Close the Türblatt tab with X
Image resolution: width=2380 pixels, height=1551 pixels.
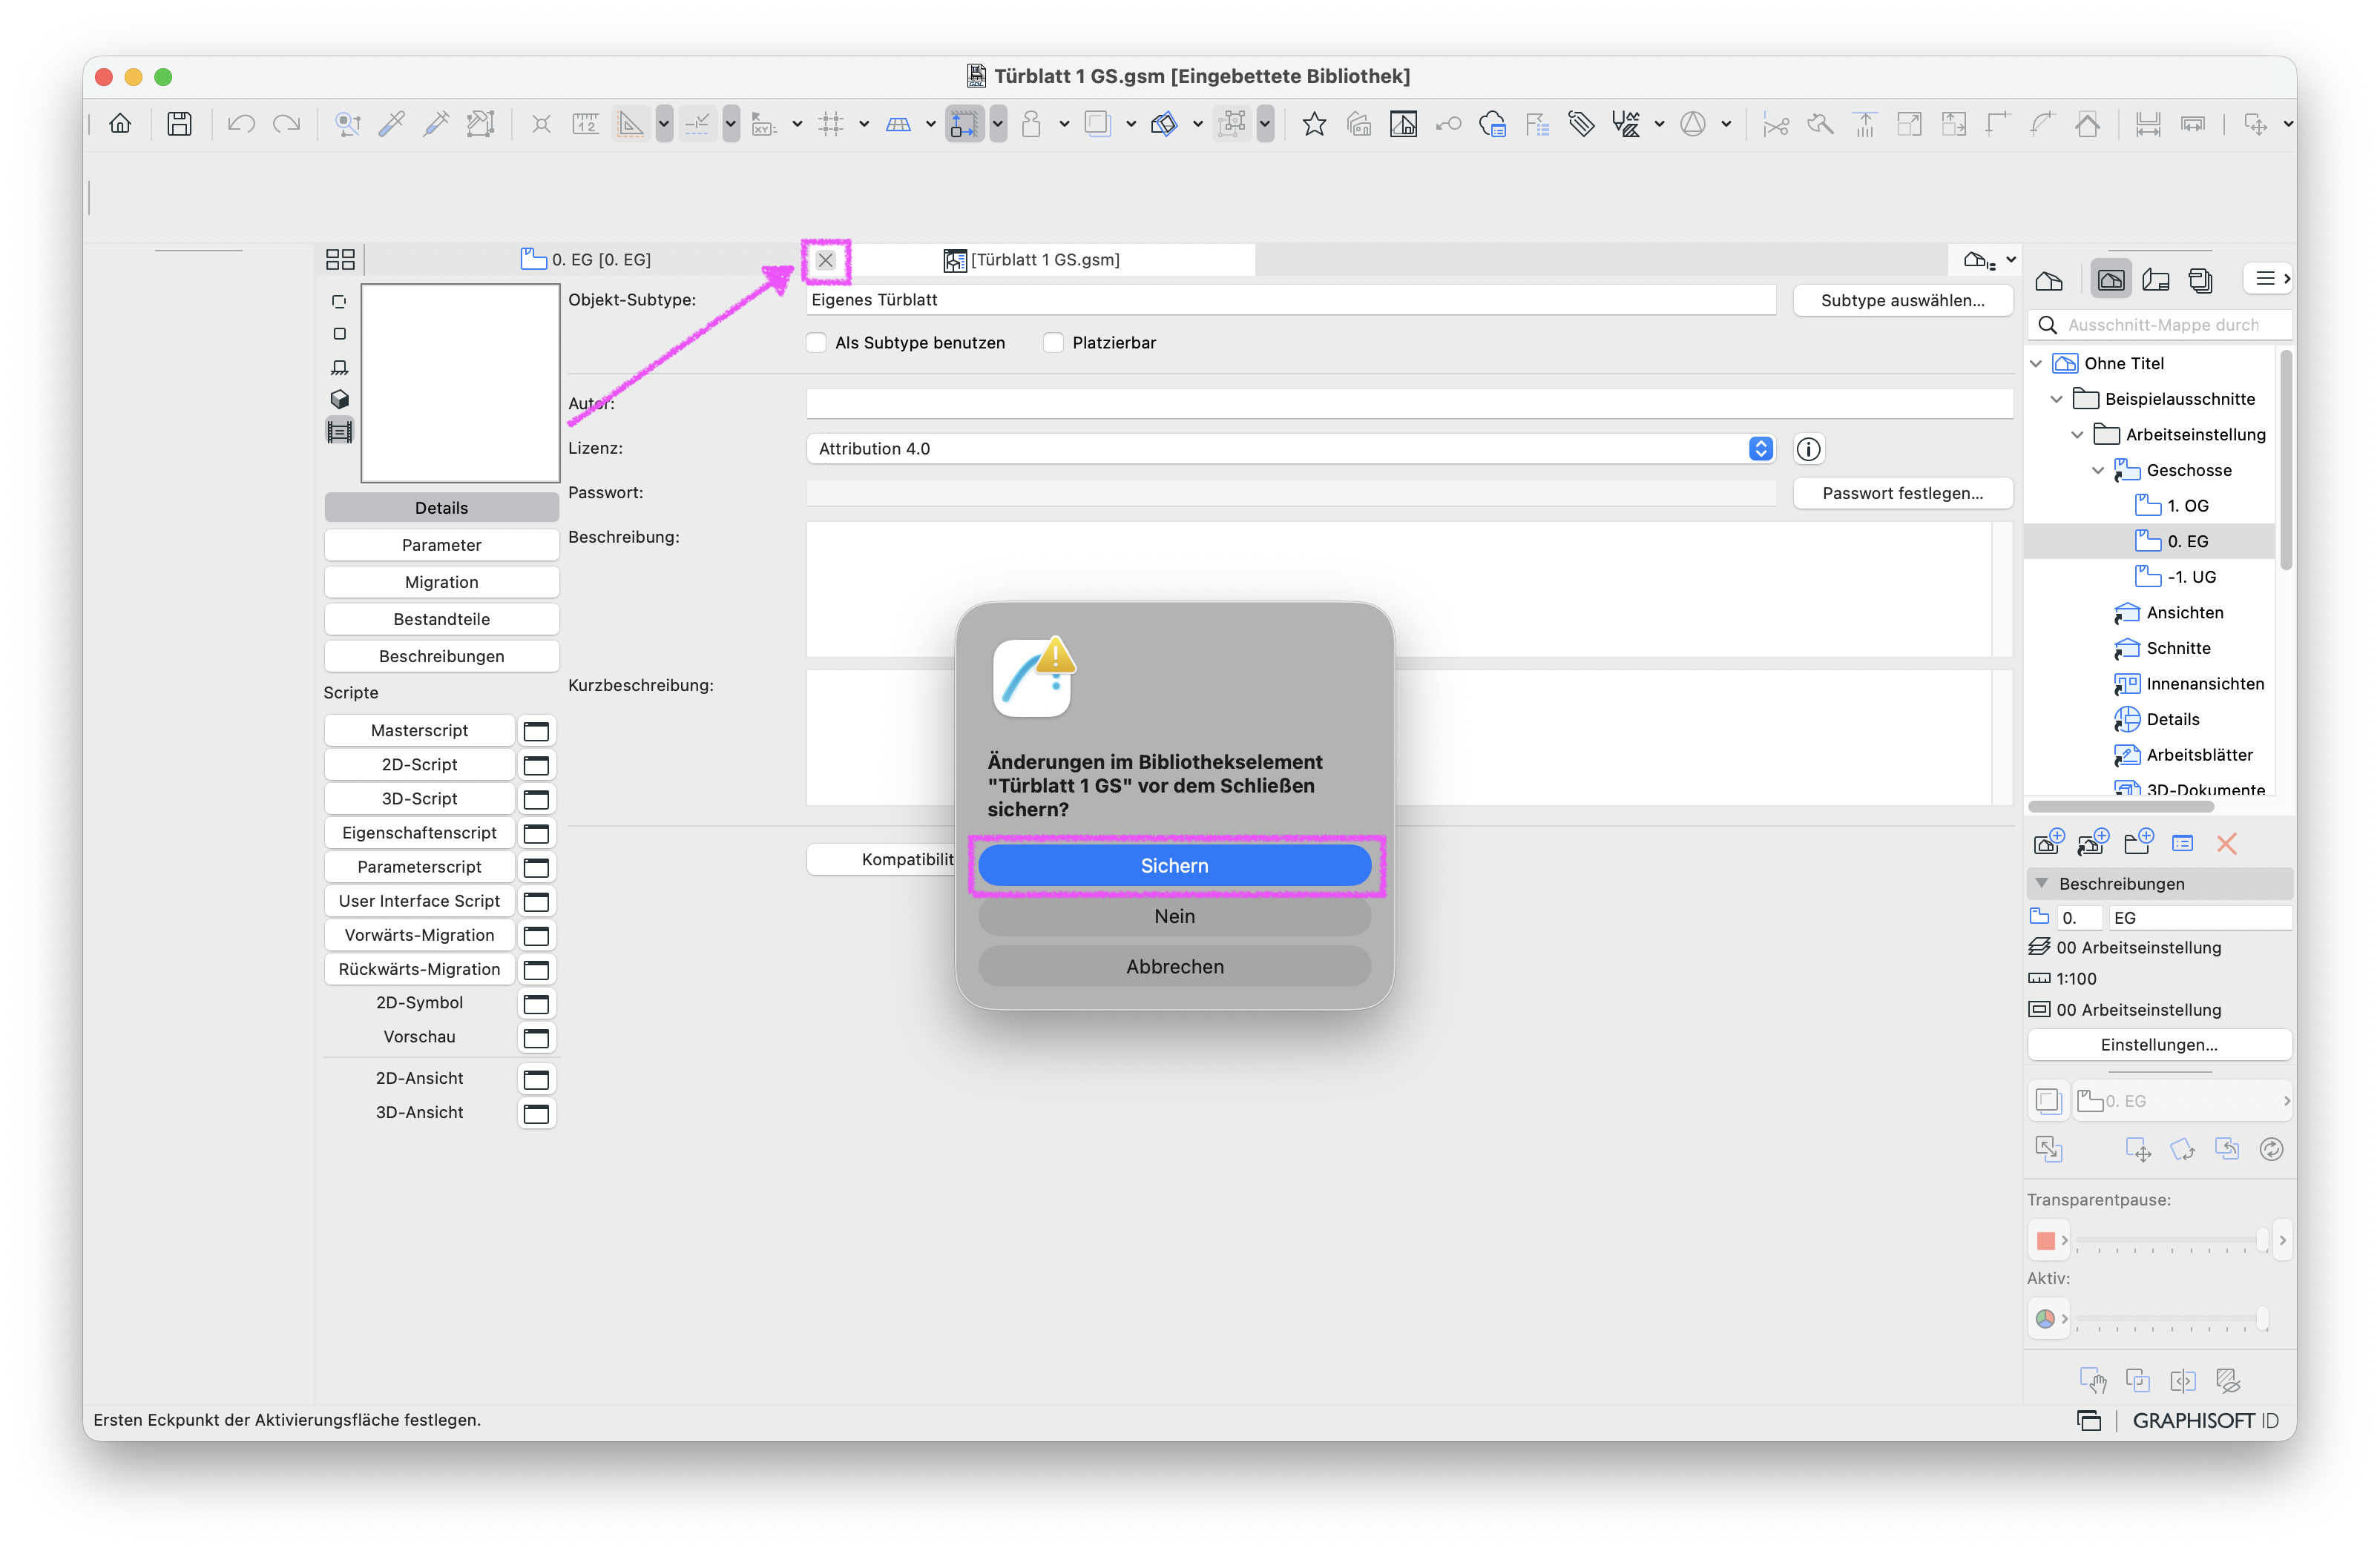click(825, 261)
